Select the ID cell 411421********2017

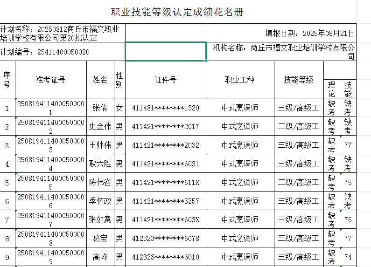(x=165, y=127)
